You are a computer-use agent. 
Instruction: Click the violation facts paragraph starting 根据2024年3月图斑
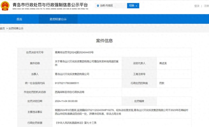[122, 112]
